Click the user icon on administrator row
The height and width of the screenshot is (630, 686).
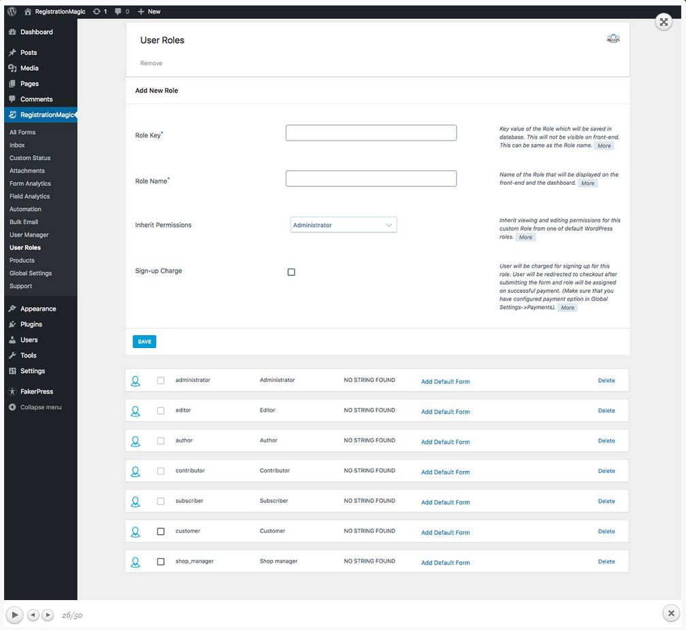pyautogui.click(x=135, y=381)
